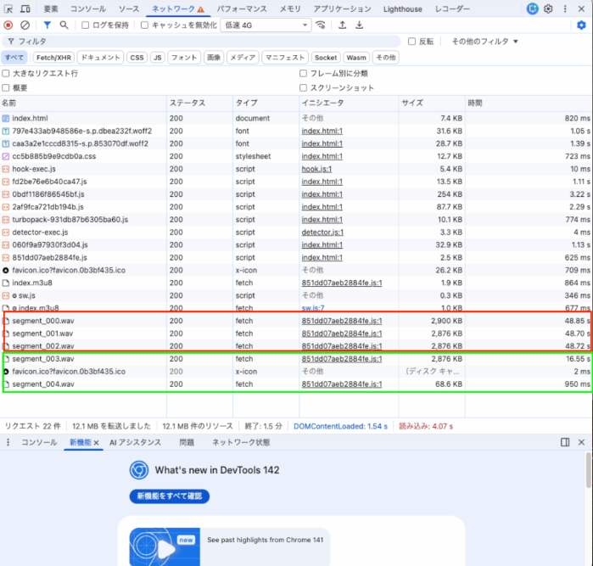Open the 低速 4G throttling dropdown
The width and height of the screenshot is (593, 566).
point(266,25)
